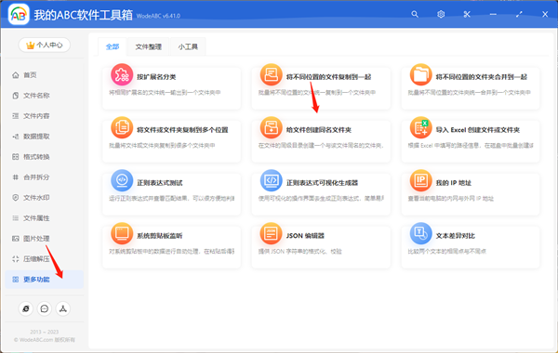Click the 我的 IP 地址 icon
The height and width of the screenshot is (353, 558).
(420, 180)
